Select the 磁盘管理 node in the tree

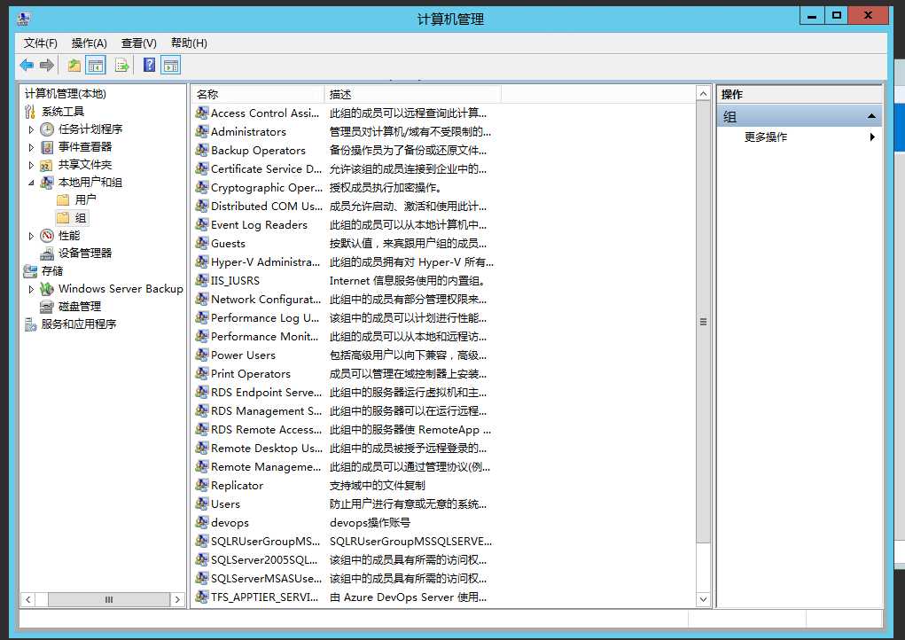pos(80,307)
